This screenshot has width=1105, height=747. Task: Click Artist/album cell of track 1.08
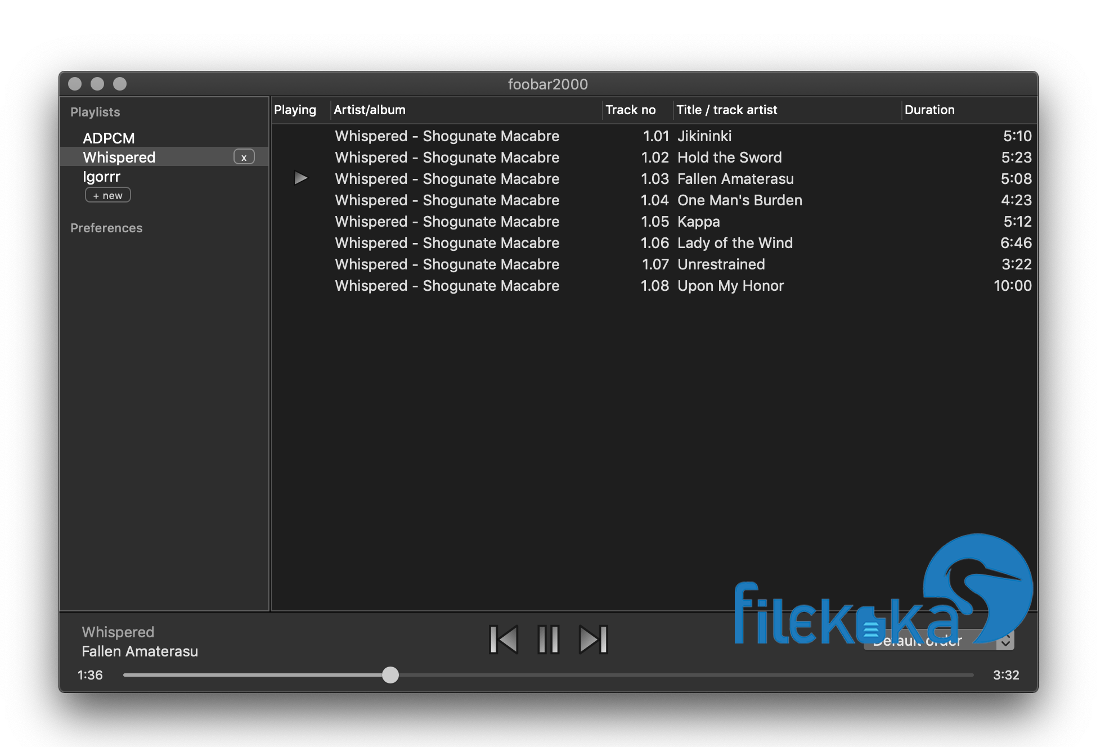pos(447,286)
